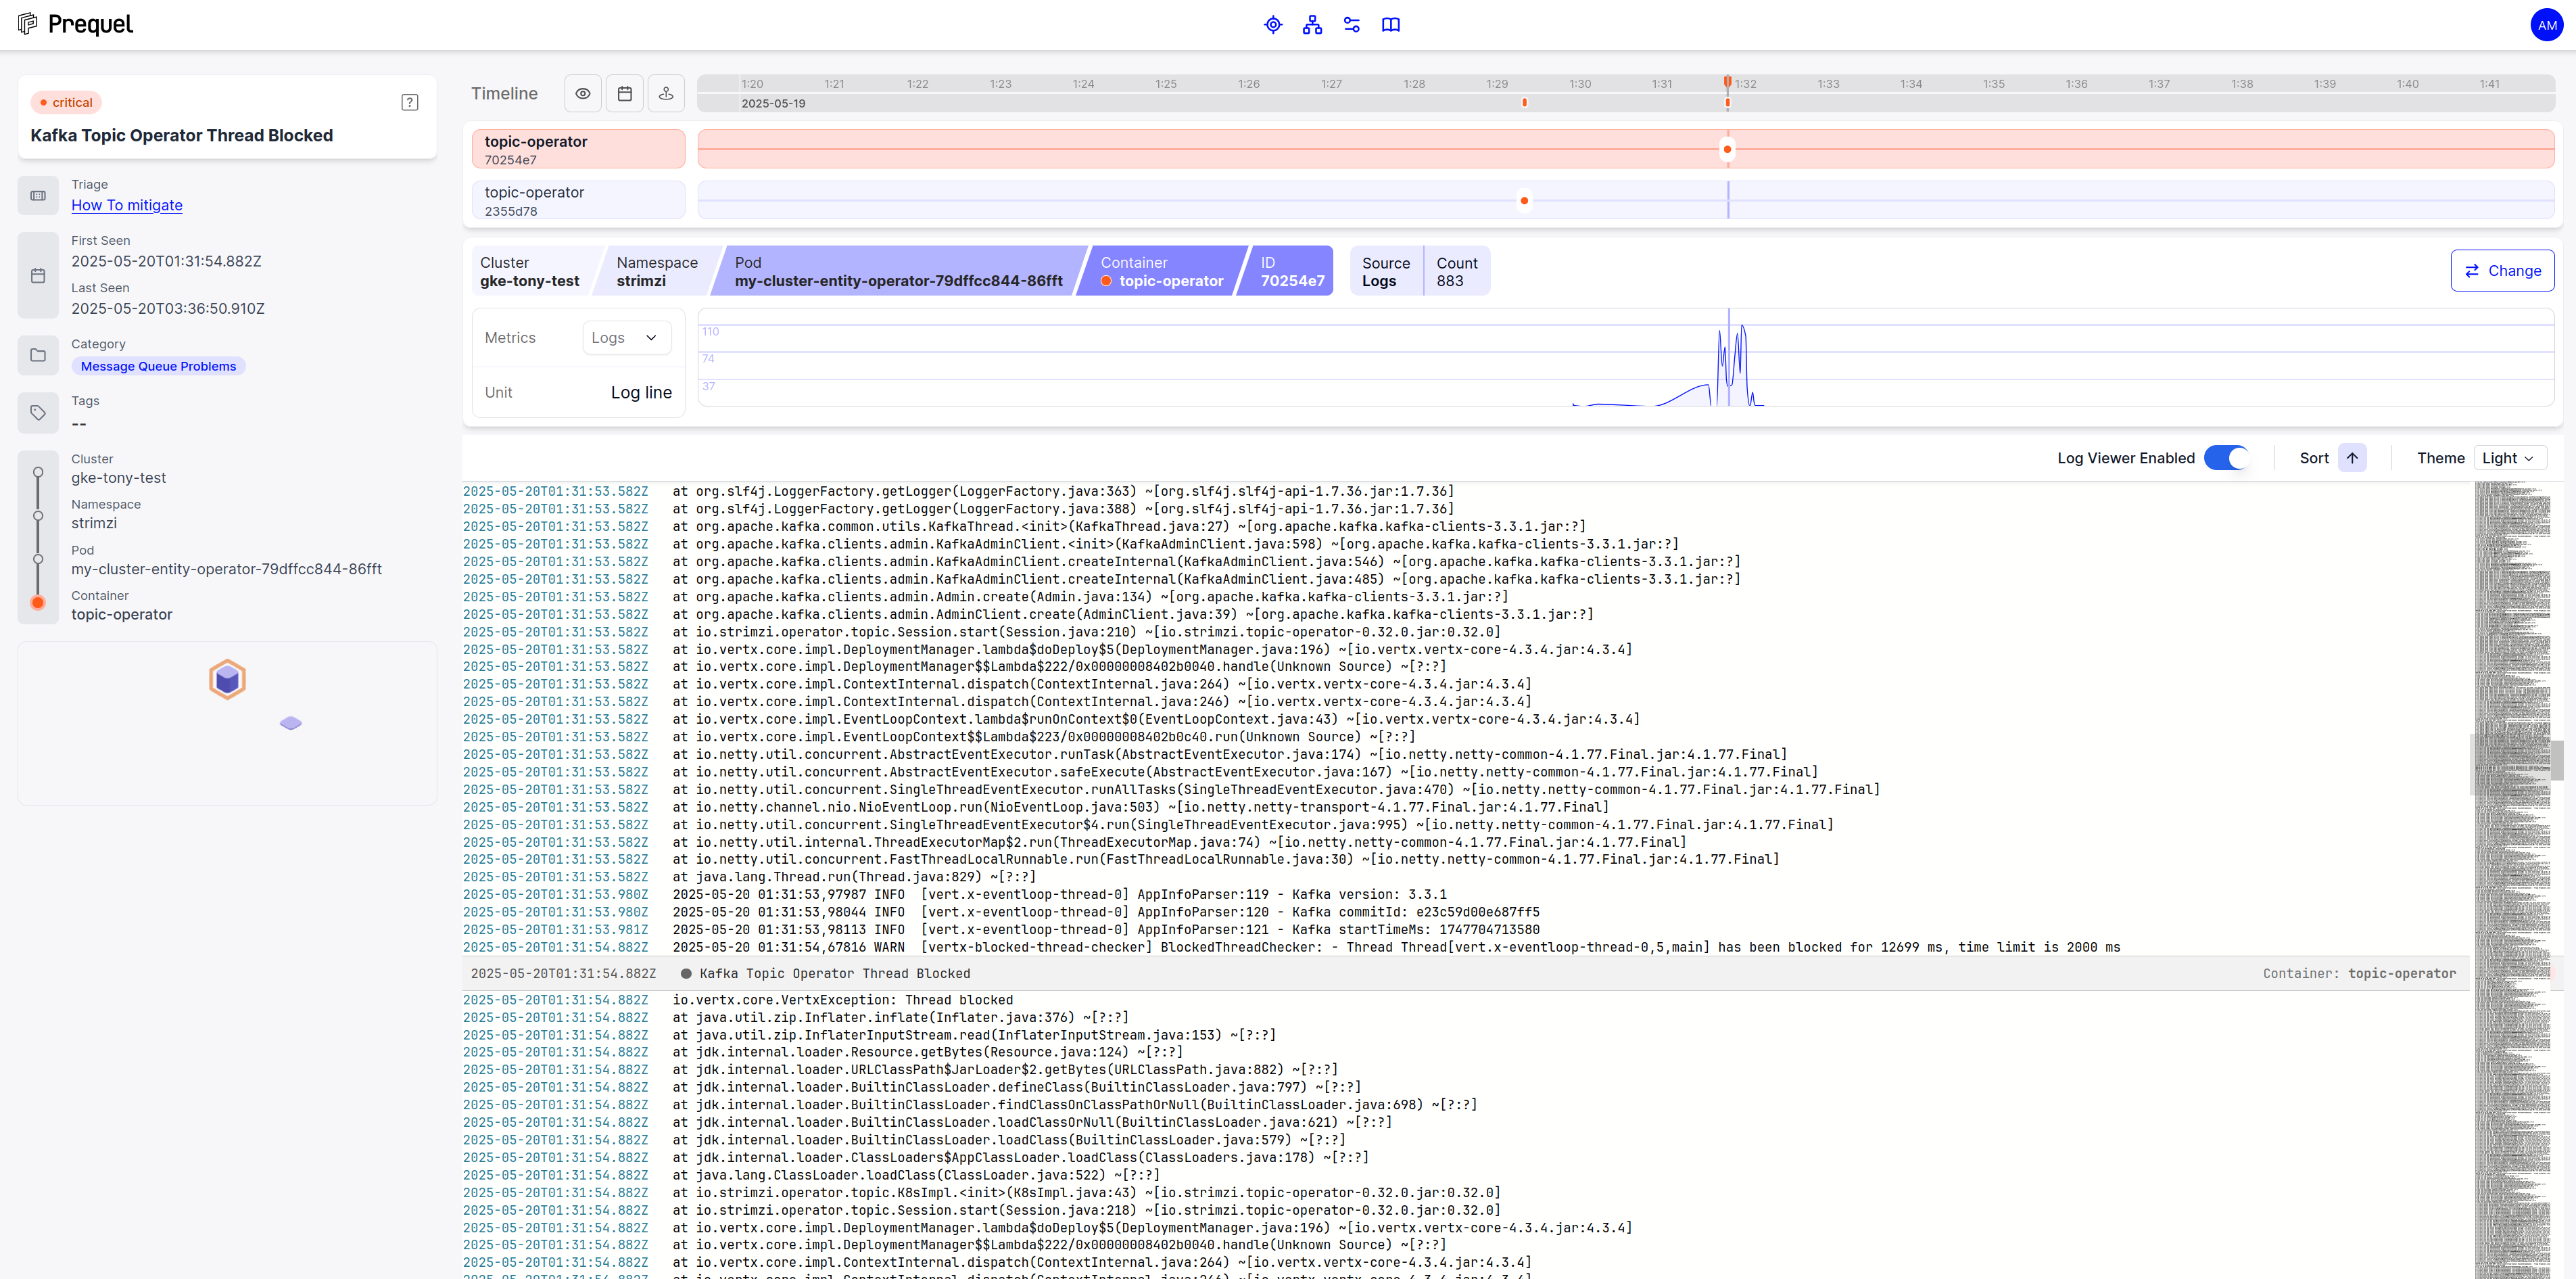Screen dimensions: 2576x1279
Task: Click the hexagon cube node in graph
Action: click(x=227, y=679)
